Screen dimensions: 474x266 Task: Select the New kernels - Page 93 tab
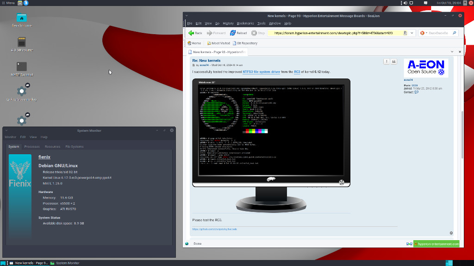click(x=217, y=52)
